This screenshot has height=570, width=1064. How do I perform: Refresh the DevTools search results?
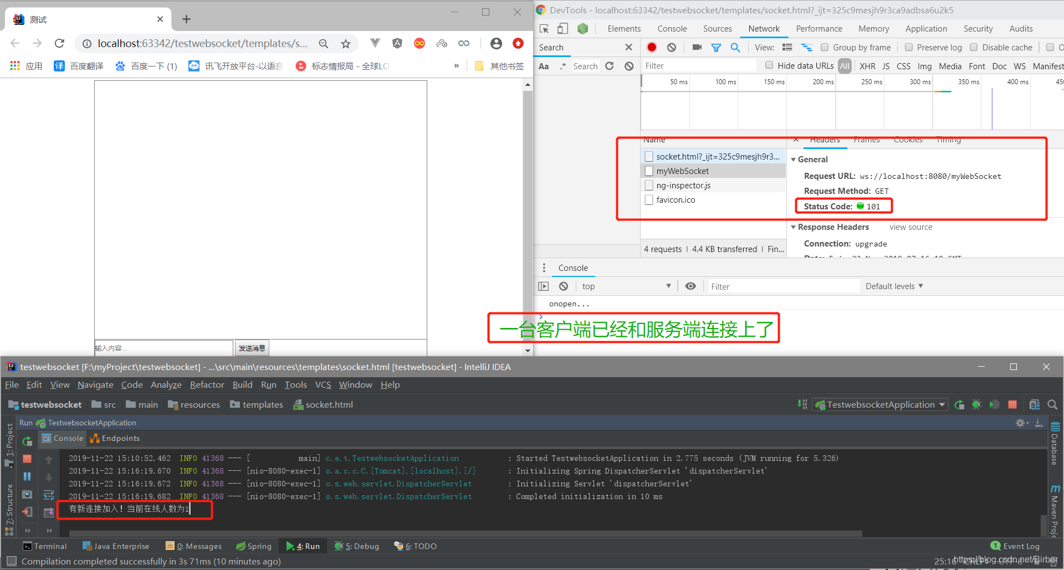[610, 66]
